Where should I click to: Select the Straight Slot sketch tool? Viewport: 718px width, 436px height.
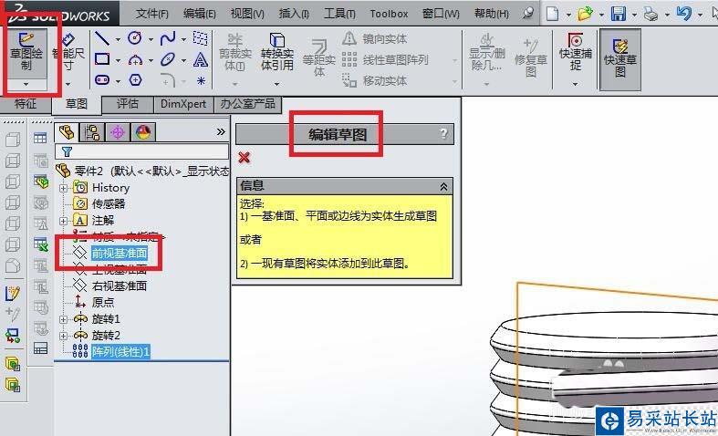(x=101, y=80)
